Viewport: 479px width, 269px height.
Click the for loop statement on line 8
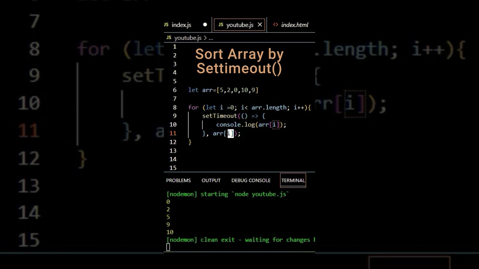tap(250, 108)
